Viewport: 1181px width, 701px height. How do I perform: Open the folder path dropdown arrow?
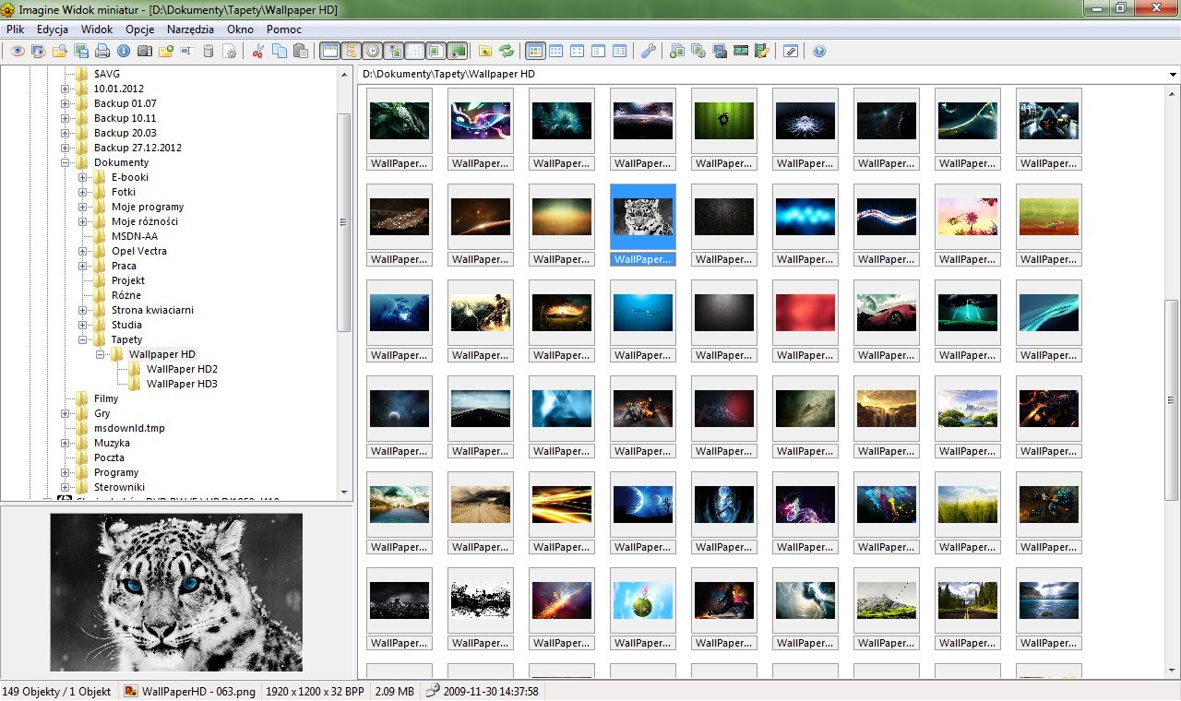pos(1173,75)
